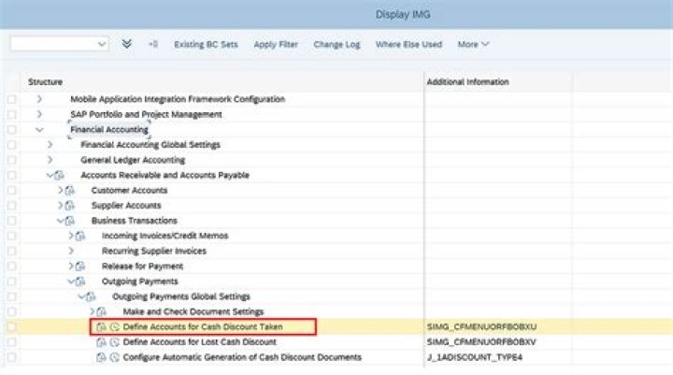The height and width of the screenshot is (375, 673).
Task: Tick the checkbox for Define Accounts for Cash Discount Taken
Action: coord(11,327)
